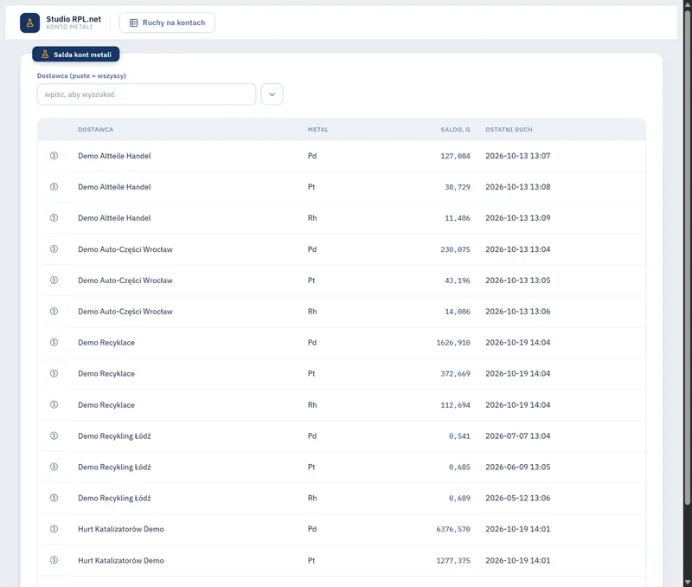This screenshot has height=587, width=692.
Task: Sort by SALDO, G column header
Action: coord(455,129)
